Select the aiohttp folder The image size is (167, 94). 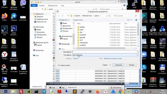82,27
